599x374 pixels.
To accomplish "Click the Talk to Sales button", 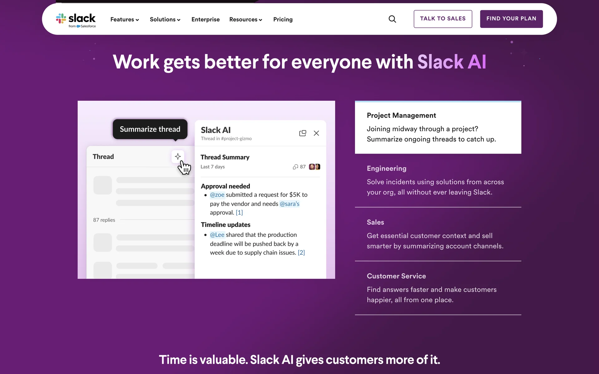I will tap(442, 19).
